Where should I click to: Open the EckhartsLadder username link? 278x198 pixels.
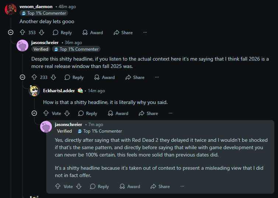coord(59,91)
